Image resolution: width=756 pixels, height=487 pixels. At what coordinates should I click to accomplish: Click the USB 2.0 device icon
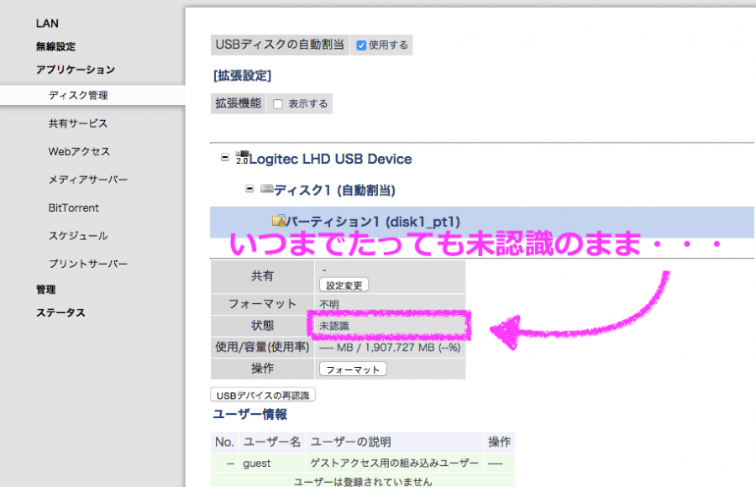(x=242, y=158)
